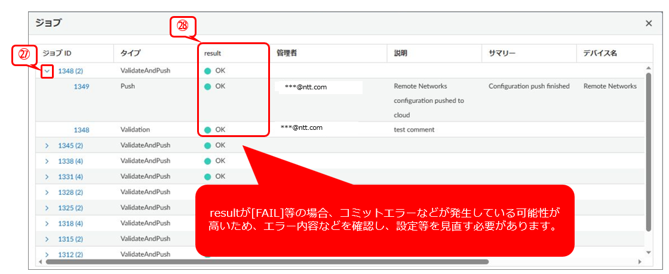Image resolution: width=669 pixels, height=274 pixels.
Task: Click the result column header
Action: point(213,53)
